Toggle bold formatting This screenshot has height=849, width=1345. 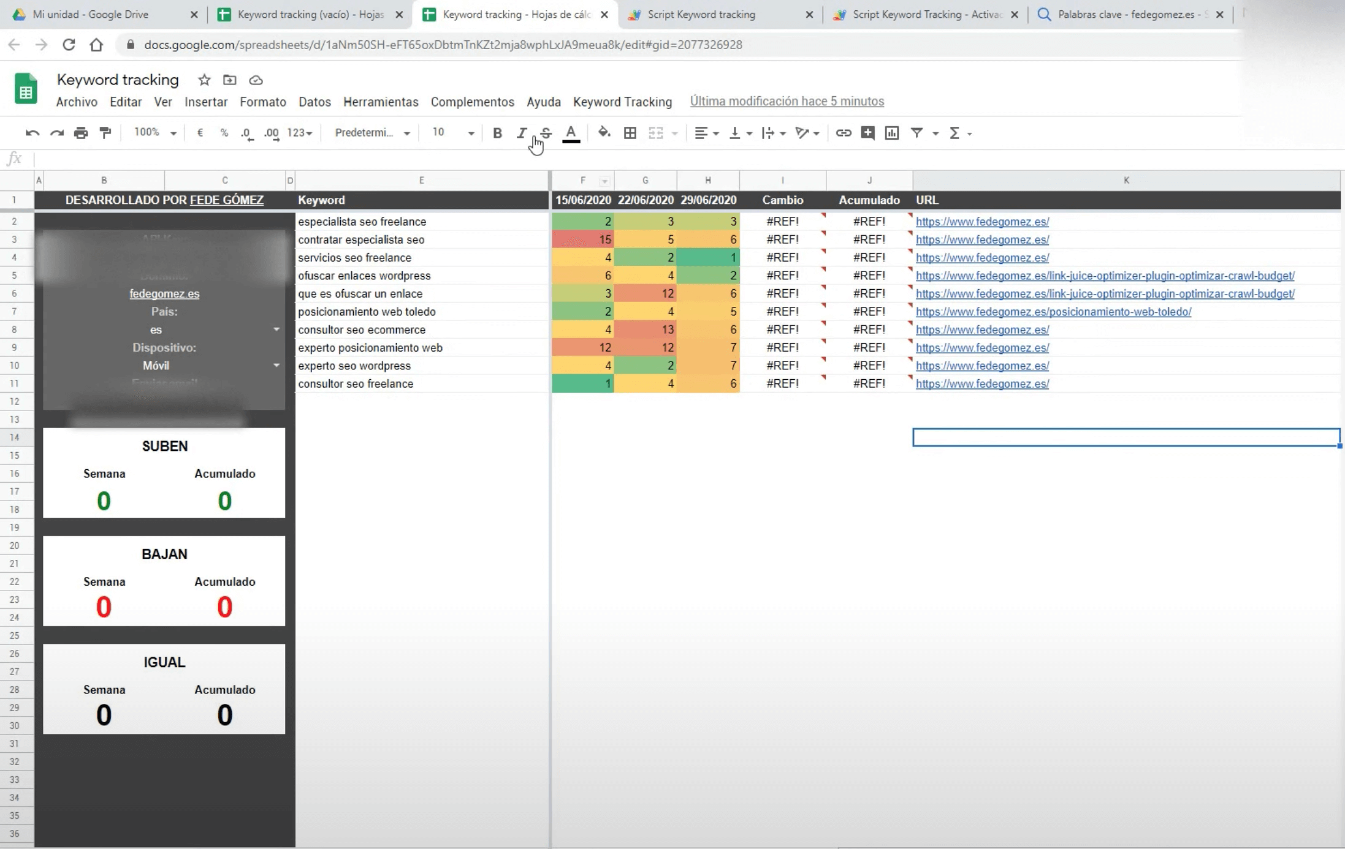[x=497, y=133]
